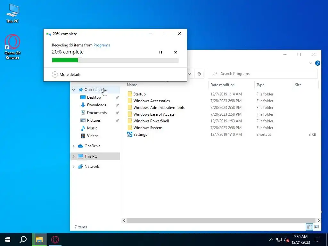
Task: Switch to File Explorer on taskbar
Action: 39,240
